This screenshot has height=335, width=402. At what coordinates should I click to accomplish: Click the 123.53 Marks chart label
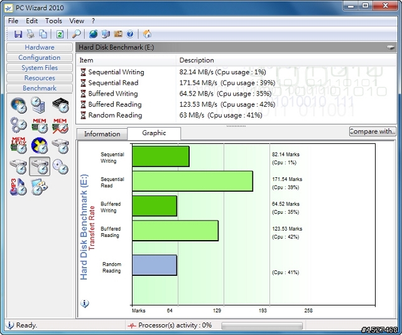tap(287, 229)
